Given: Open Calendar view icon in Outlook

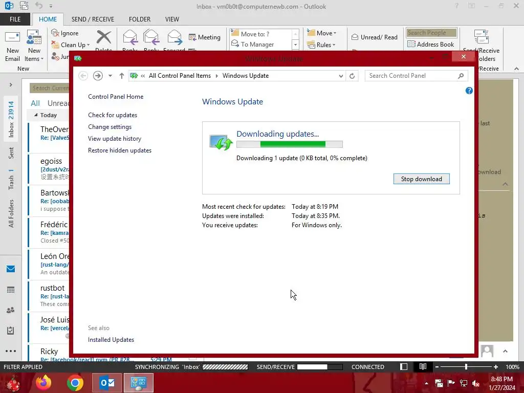Looking at the screenshot, I should click(x=11, y=290).
